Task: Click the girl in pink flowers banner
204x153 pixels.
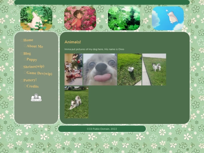Action: click(80, 19)
